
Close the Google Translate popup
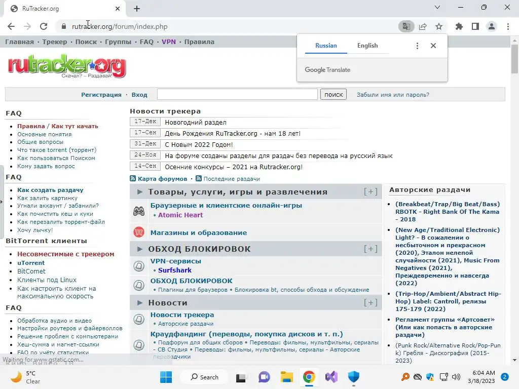pos(433,46)
